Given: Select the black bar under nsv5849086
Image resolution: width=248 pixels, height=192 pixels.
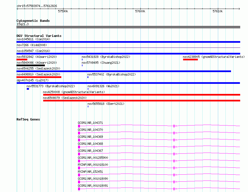Looking at the screenshot, I should pos(31,65).
